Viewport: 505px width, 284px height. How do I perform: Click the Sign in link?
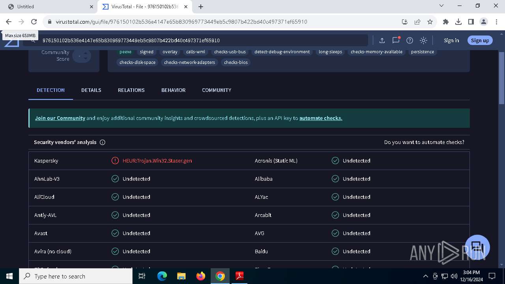click(451, 40)
